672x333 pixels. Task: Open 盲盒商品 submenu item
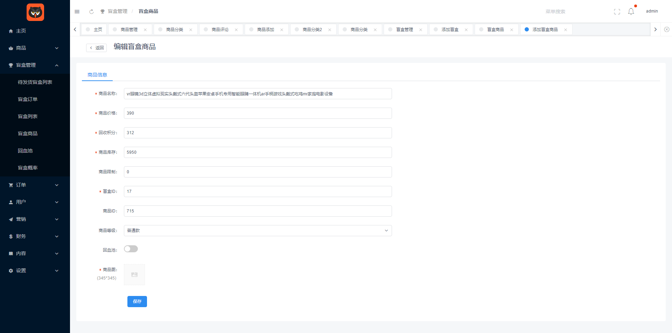(35, 133)
